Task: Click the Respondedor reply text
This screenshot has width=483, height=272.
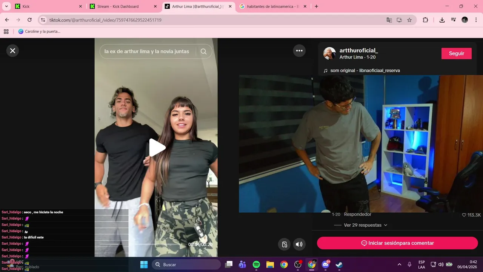Action: 357,214
